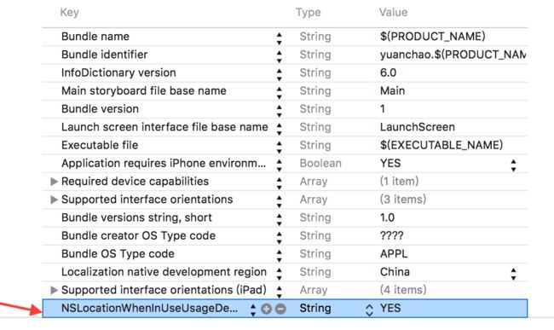The image size is (554, 330).
Task: Open key stepper for NSLocationWhenInUseUsageDescription row
Action: pyautogui.click(x=253, y=310)
